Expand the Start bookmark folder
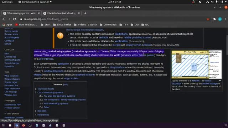 (46, 25)
